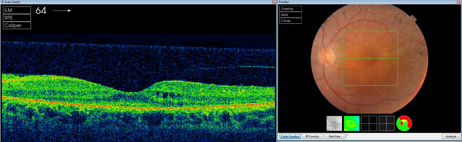This screenshot has width=462, height=142.
Task: Select the red-green circular sector map thumbnail
Action: click(404, 123)
